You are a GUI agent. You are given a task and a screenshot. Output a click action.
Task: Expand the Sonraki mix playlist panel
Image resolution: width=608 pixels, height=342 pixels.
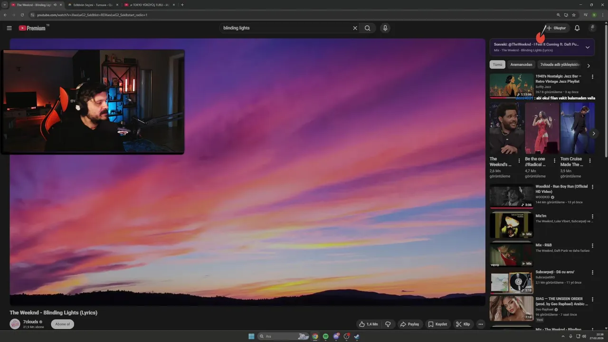coord(588,47)
